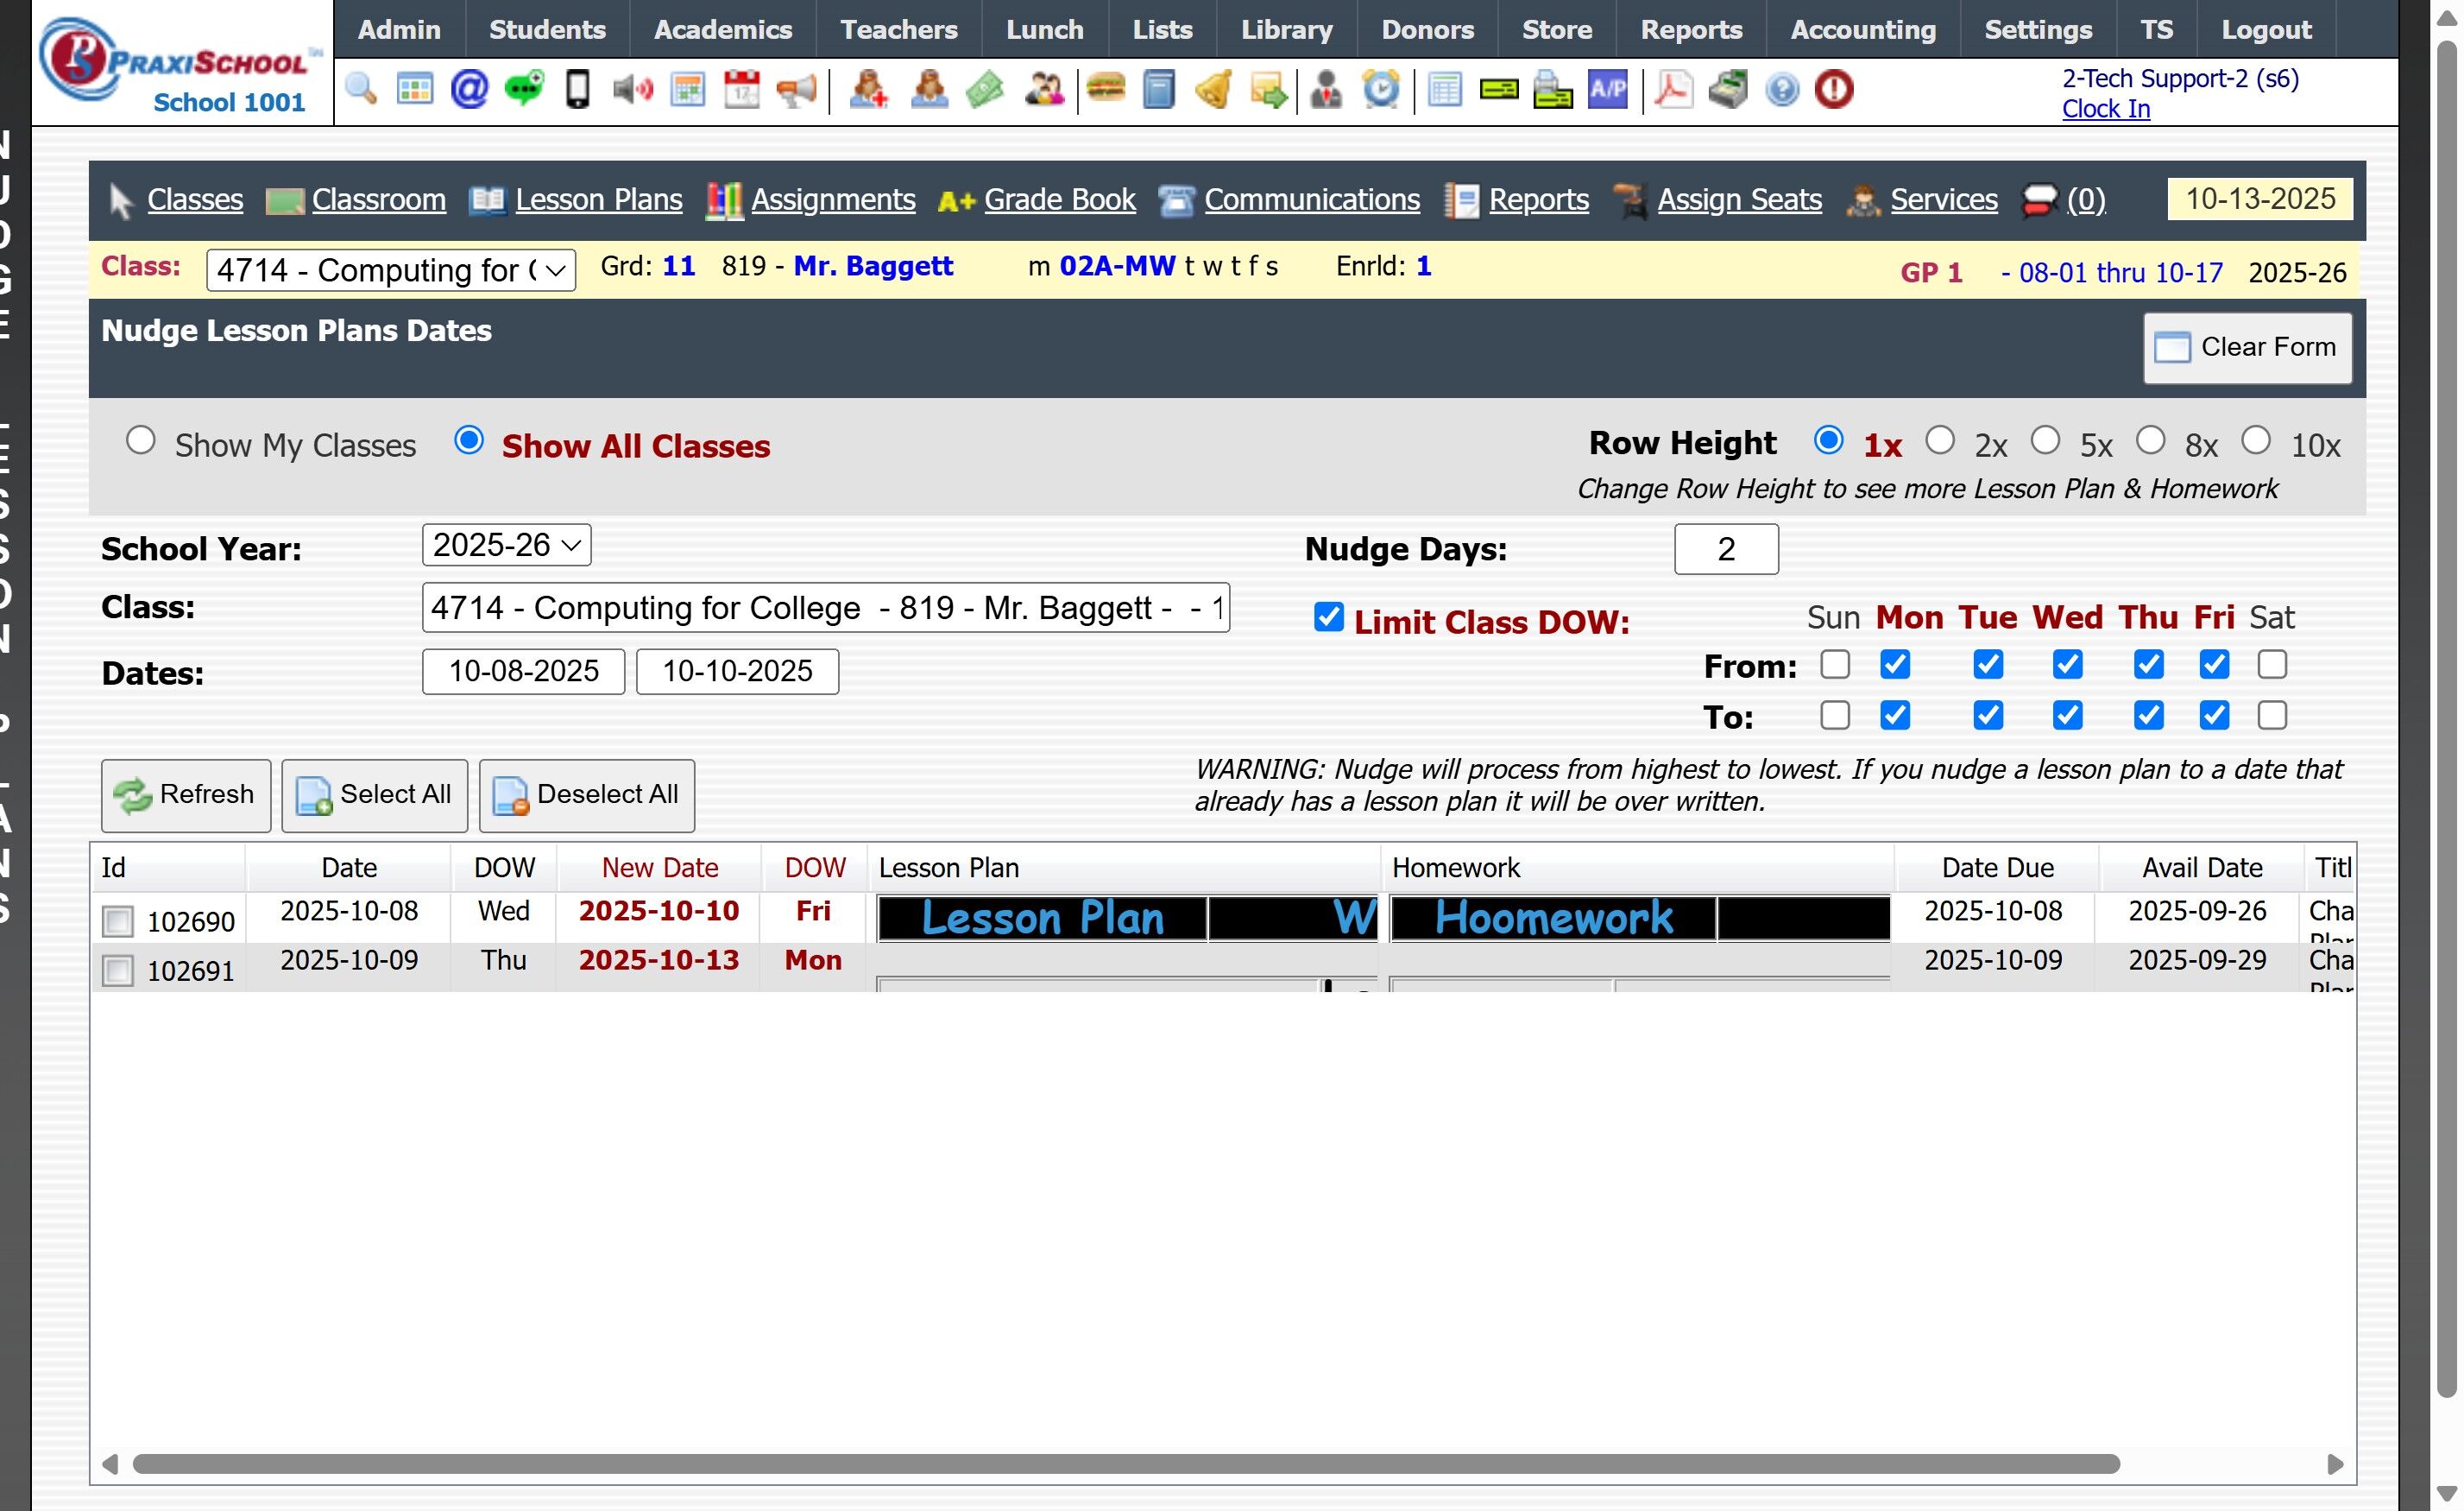The image size is (2464, 1511).
Task: Click the megaphone announcement icon
Action: [796, 90]
